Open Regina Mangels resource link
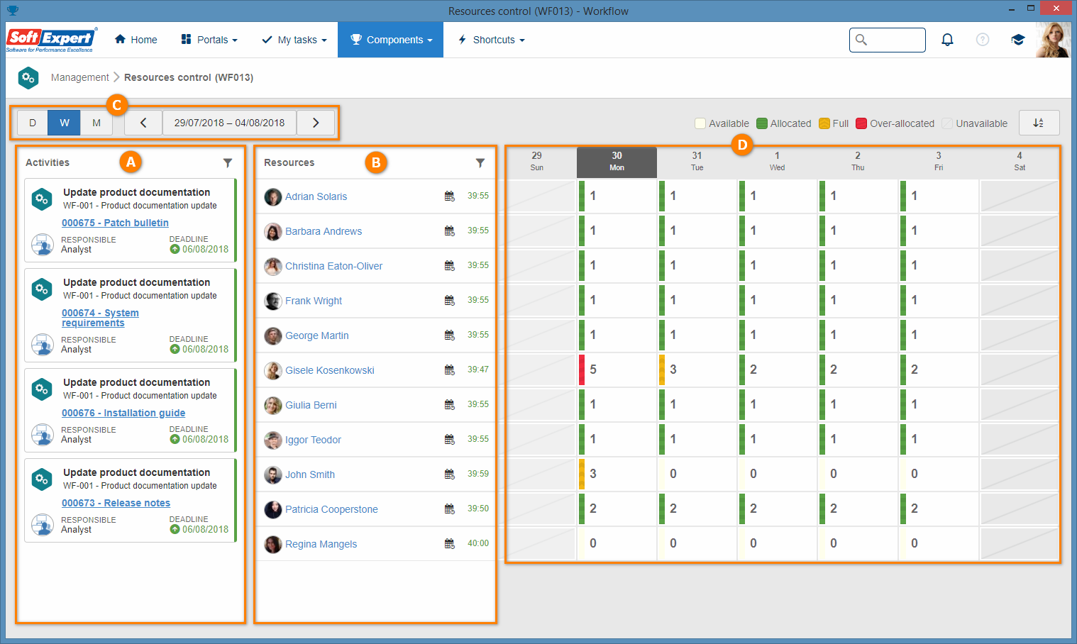Viewport: 1077px width, 644px height. 321,544
